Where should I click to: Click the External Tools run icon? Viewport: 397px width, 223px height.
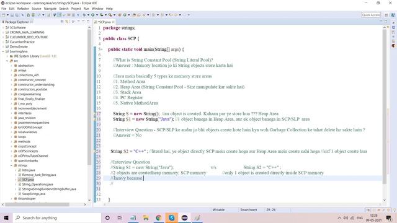[x=110, y=15]
